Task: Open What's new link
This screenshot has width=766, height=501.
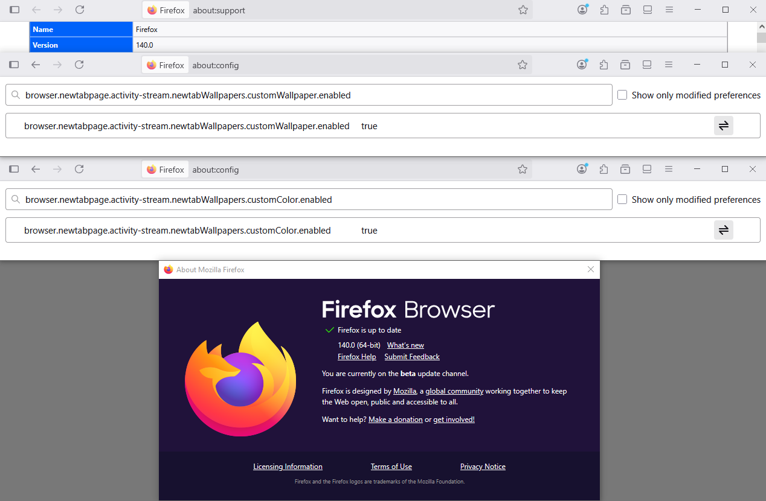Action: point(405,345)
